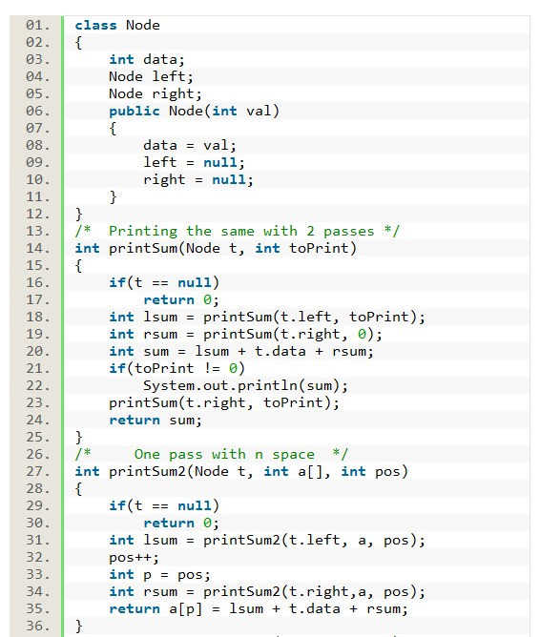Click the 'System.out.println(sum);' statement
Viewport: 540px width, 637px height.
[245, 385]
